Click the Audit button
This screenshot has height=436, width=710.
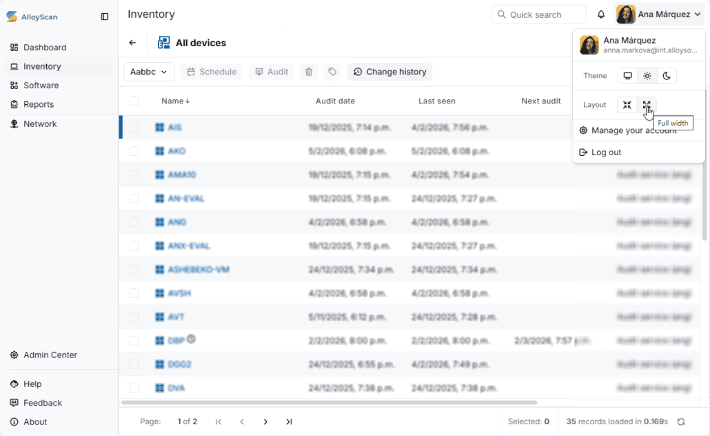click(x=272, y=72)
